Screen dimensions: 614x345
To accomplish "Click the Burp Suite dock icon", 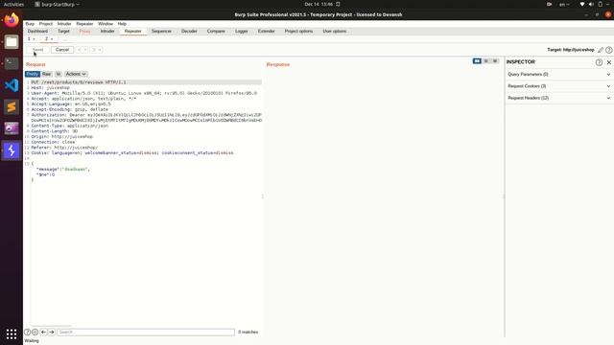I will (x=12, y=150).
